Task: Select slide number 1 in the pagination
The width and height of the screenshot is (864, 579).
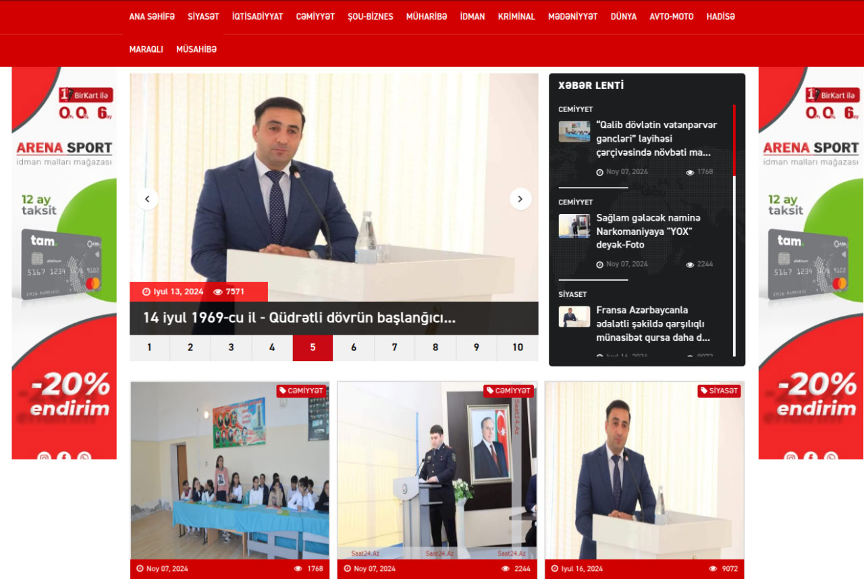Action: [x=149, y=348]
